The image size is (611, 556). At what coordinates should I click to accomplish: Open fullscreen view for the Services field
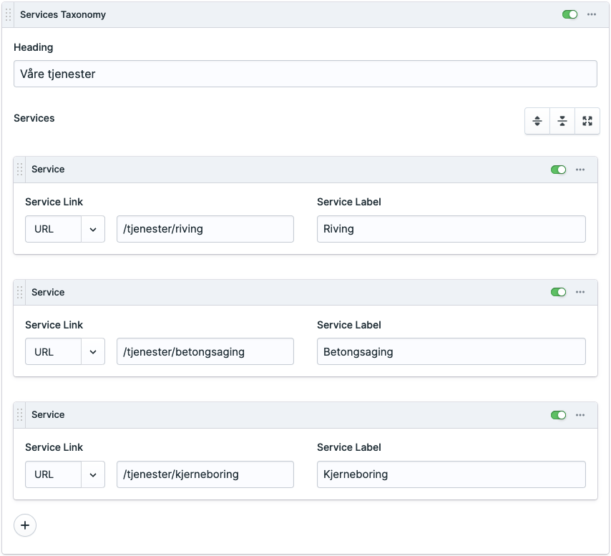coord(587,121)
